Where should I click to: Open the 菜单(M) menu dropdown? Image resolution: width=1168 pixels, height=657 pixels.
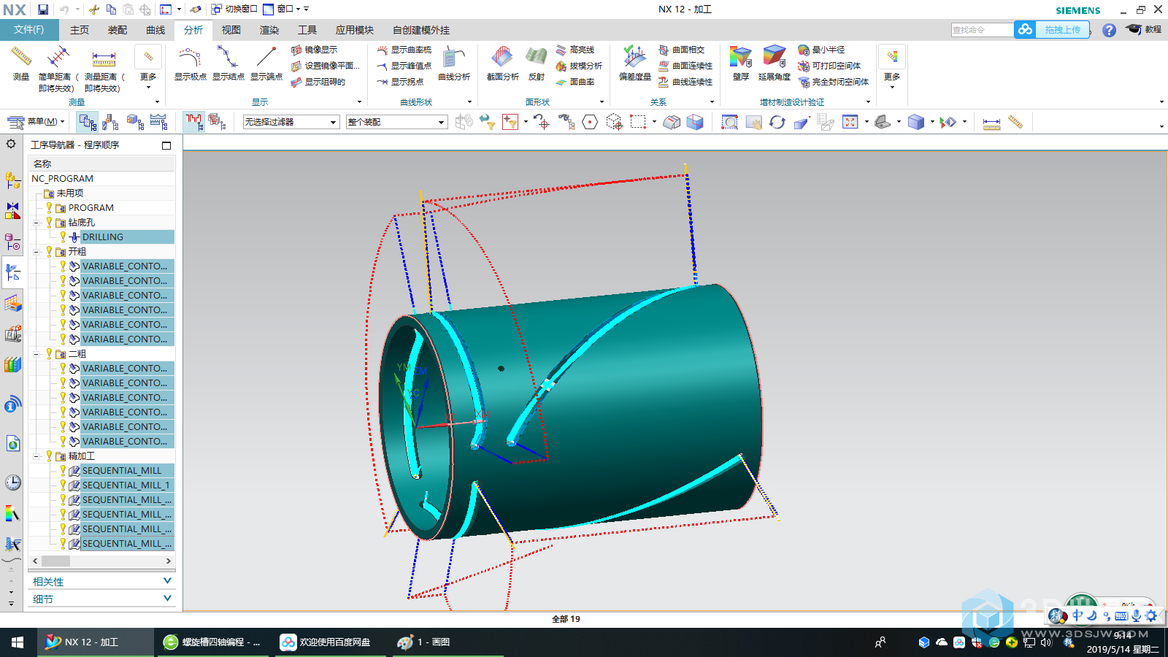pyautogui.click(x=36, y=122)
